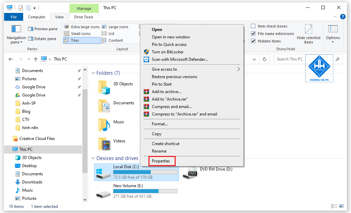Navigate up one folder level
This screenshot has height=213, width=351.
point(36,59)
